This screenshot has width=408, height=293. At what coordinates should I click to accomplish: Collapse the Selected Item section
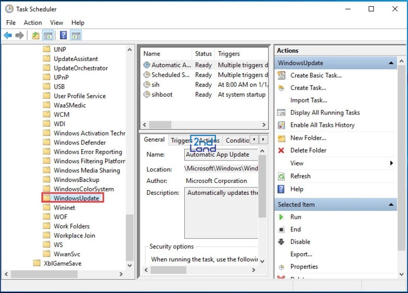pyautogui.click(x=391, y=204)
